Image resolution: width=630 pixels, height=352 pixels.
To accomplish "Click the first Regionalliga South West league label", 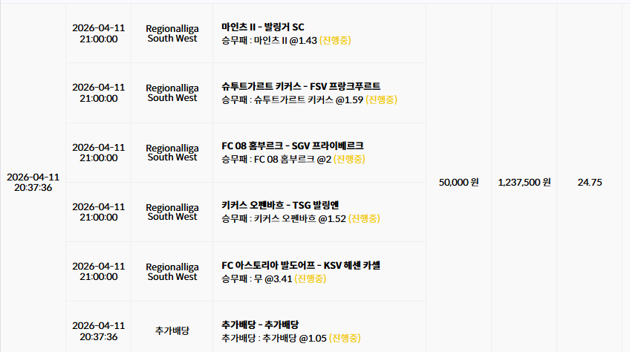I will coord(172,33).
